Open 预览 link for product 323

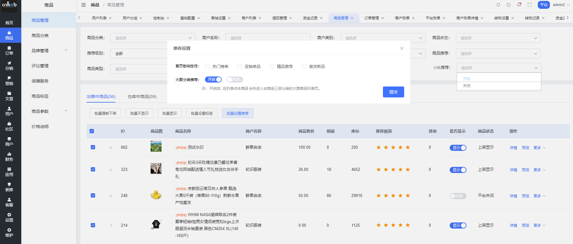[x=525, y=170]
